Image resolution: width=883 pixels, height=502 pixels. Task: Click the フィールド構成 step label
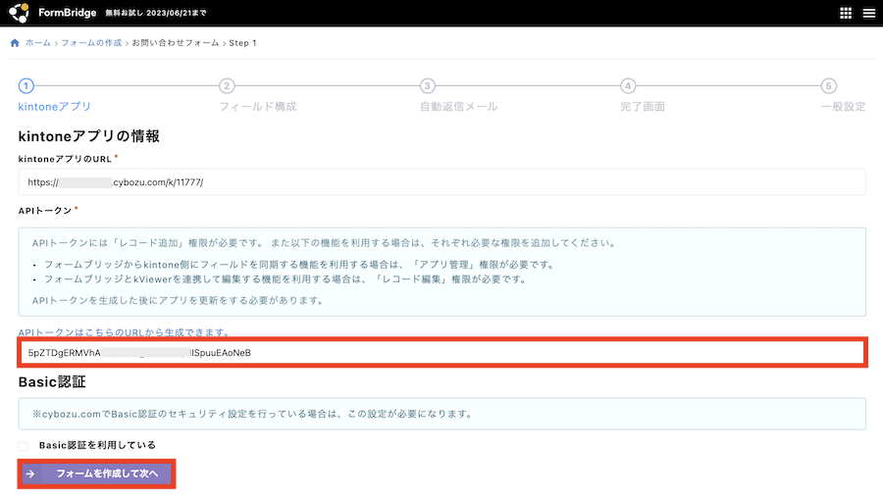[x=257, y=106]
